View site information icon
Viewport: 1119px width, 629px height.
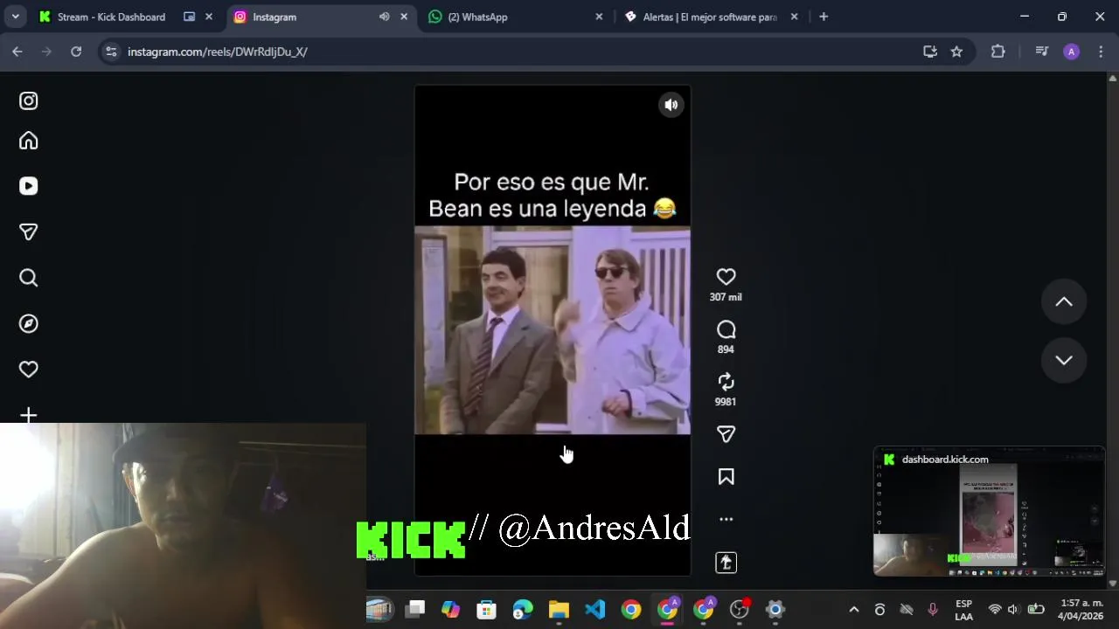click(111, 52)
